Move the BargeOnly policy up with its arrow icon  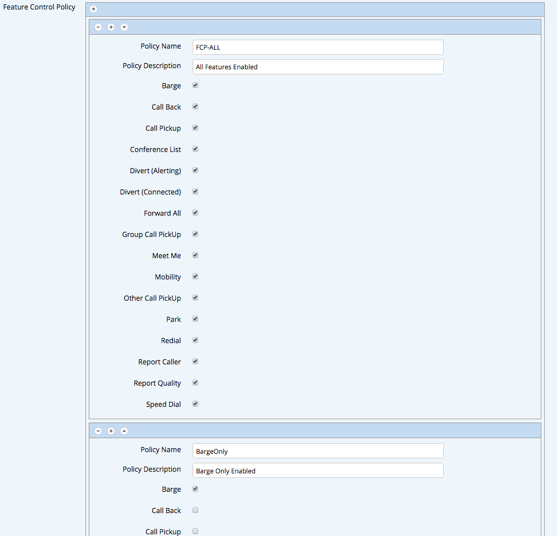click(x=124, y=431)
